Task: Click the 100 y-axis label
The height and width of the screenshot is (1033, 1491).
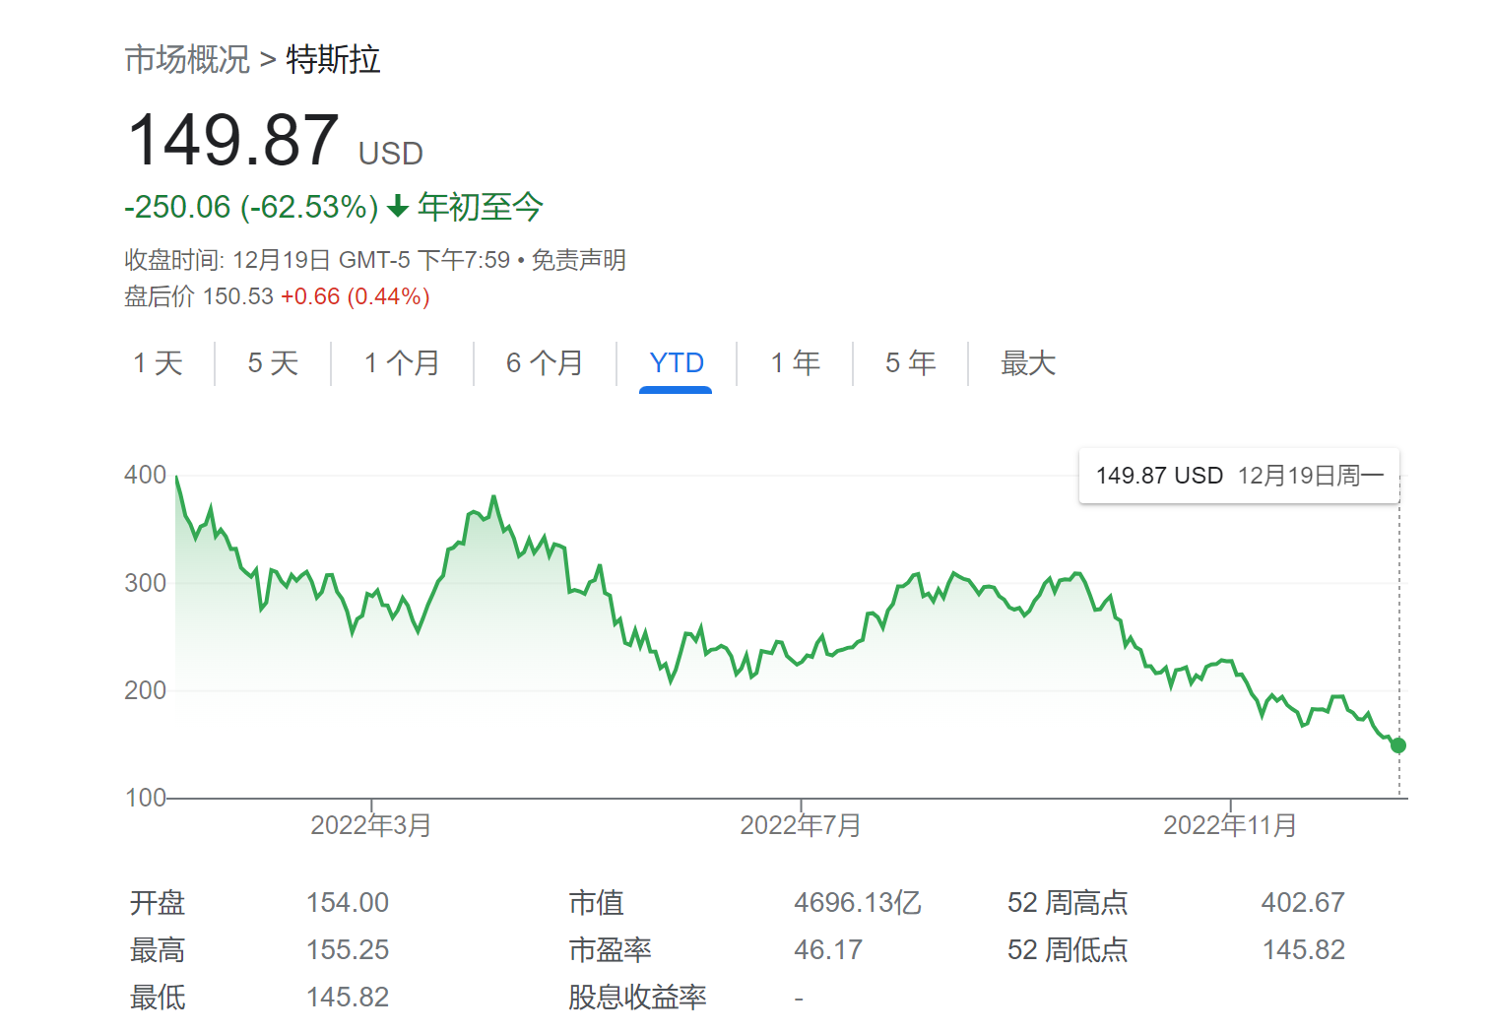Action: point(145,798)
